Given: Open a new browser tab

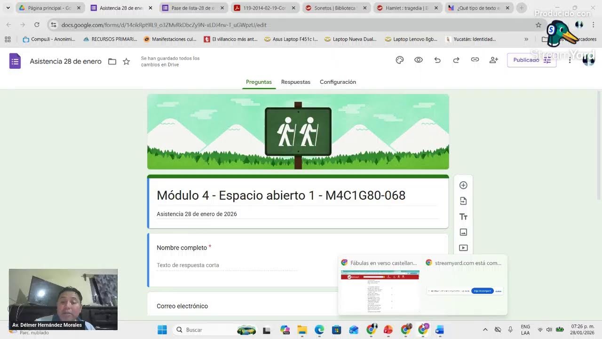Looking at the screenshot, I should point(522,8).
